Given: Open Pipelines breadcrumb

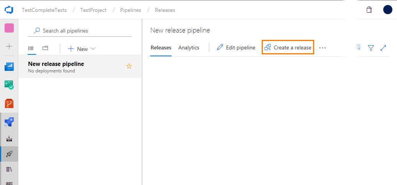Looking at the screenshot, I should tap(131, 10).
